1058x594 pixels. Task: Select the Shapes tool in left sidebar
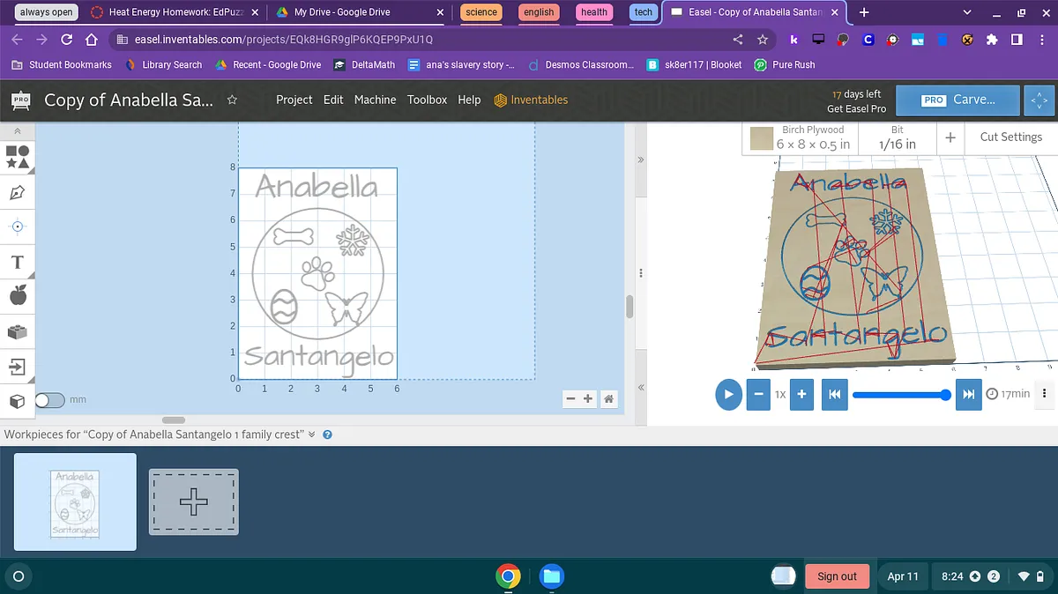click(x=18, y=157)
